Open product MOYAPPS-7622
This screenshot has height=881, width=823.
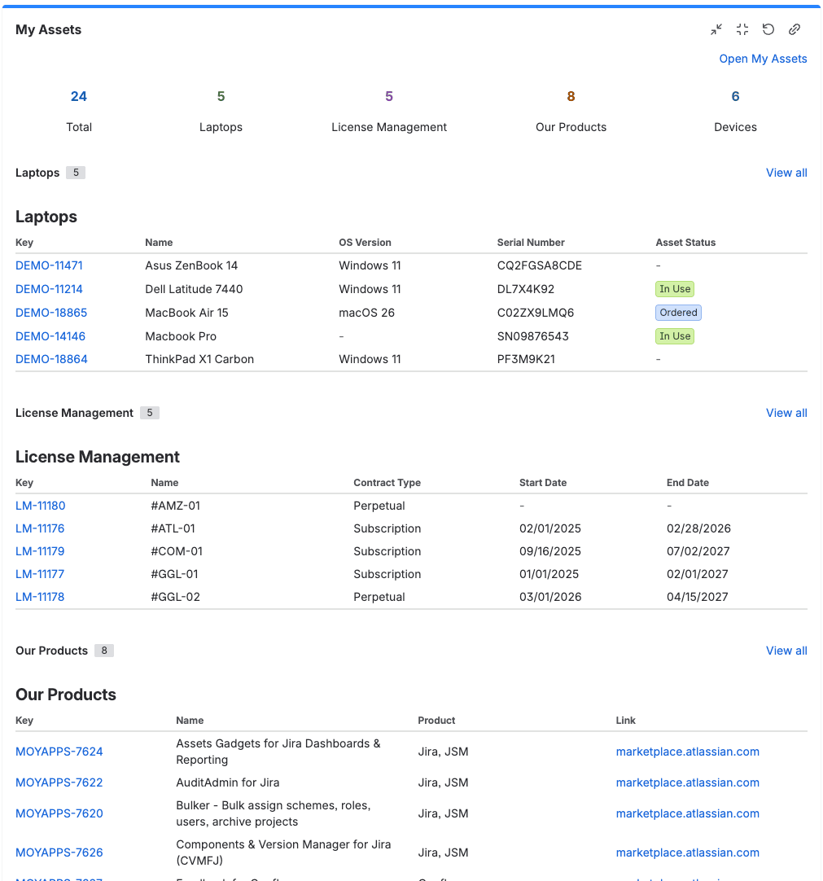[59, 782]
